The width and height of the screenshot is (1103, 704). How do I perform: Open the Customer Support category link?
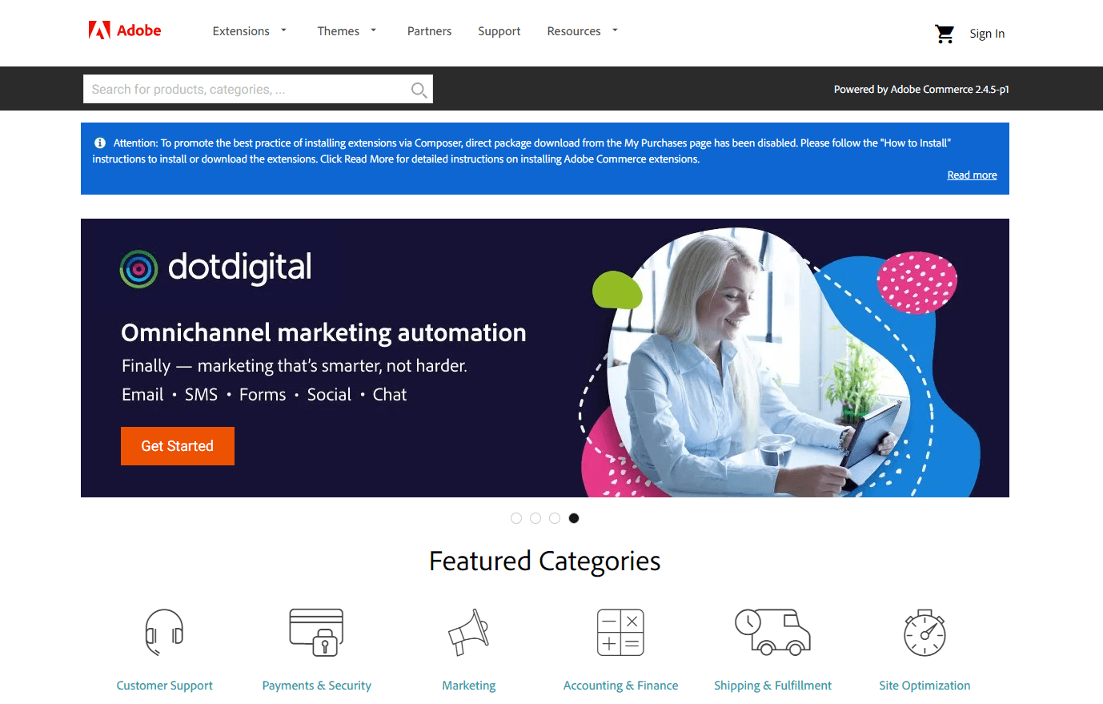tap(165, 686)
